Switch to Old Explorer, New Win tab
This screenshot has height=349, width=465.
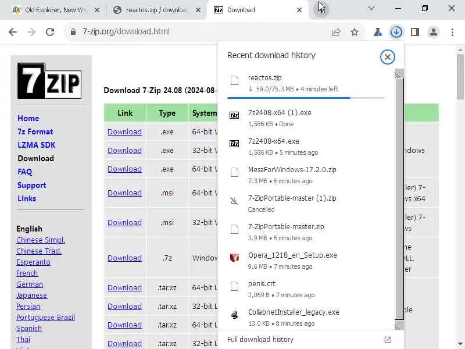56,10
